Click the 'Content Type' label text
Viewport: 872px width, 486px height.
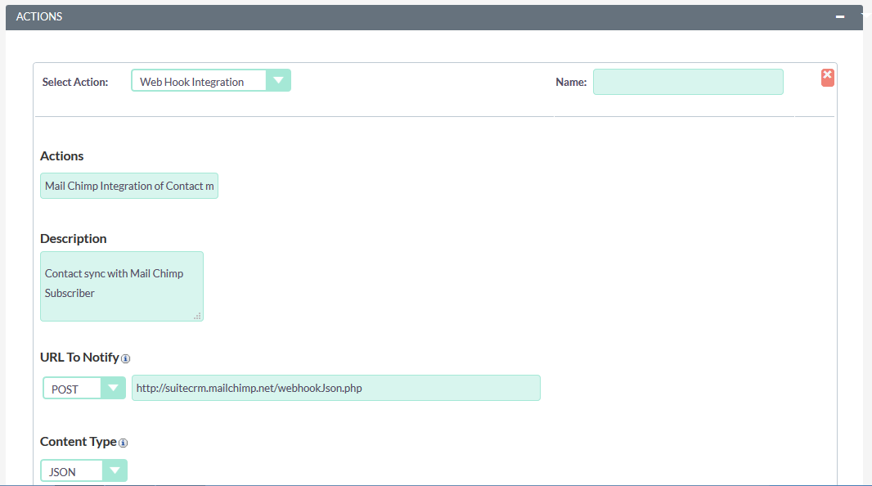click(x=79, y=442)
